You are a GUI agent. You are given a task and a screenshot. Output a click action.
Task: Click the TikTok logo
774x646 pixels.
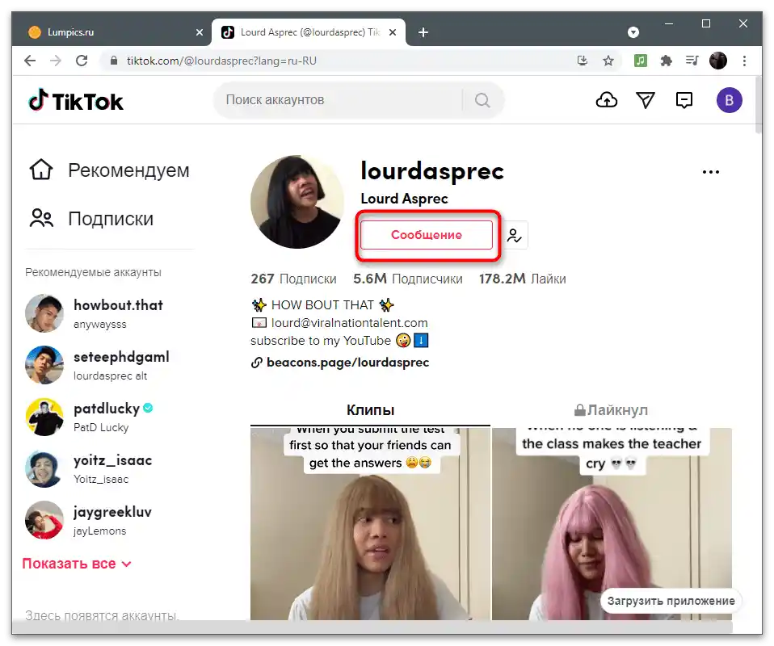76,100
